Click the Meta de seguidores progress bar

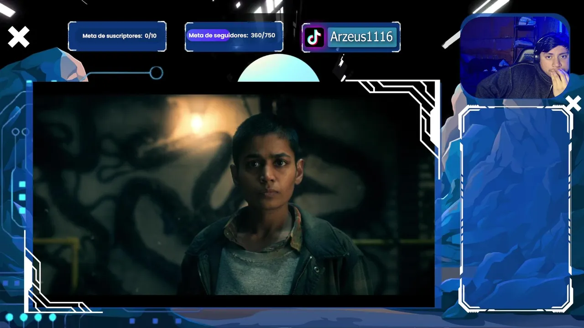tap(234, 36)
